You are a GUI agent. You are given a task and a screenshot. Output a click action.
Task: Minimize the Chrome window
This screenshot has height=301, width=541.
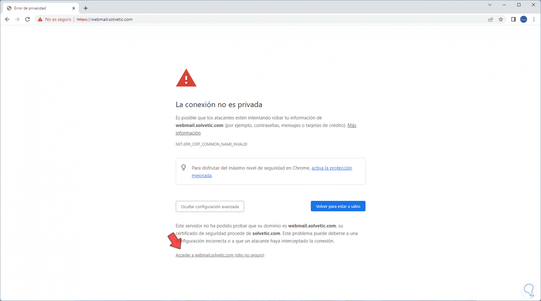tap(504, 5)
